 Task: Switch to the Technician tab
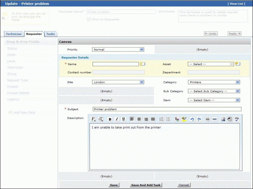(x=14, y=34)
